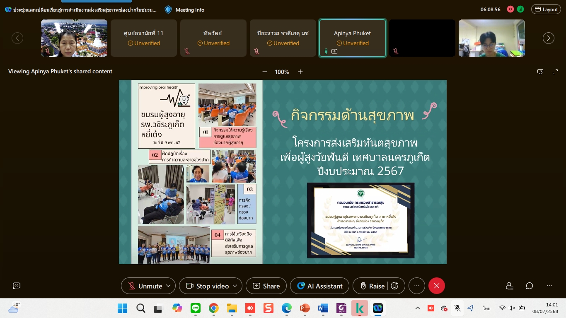Image resolution: width=566 pixels, height=318 pixels.
Task: Click the red leave meeting button
Action: [x=436, y=286]
